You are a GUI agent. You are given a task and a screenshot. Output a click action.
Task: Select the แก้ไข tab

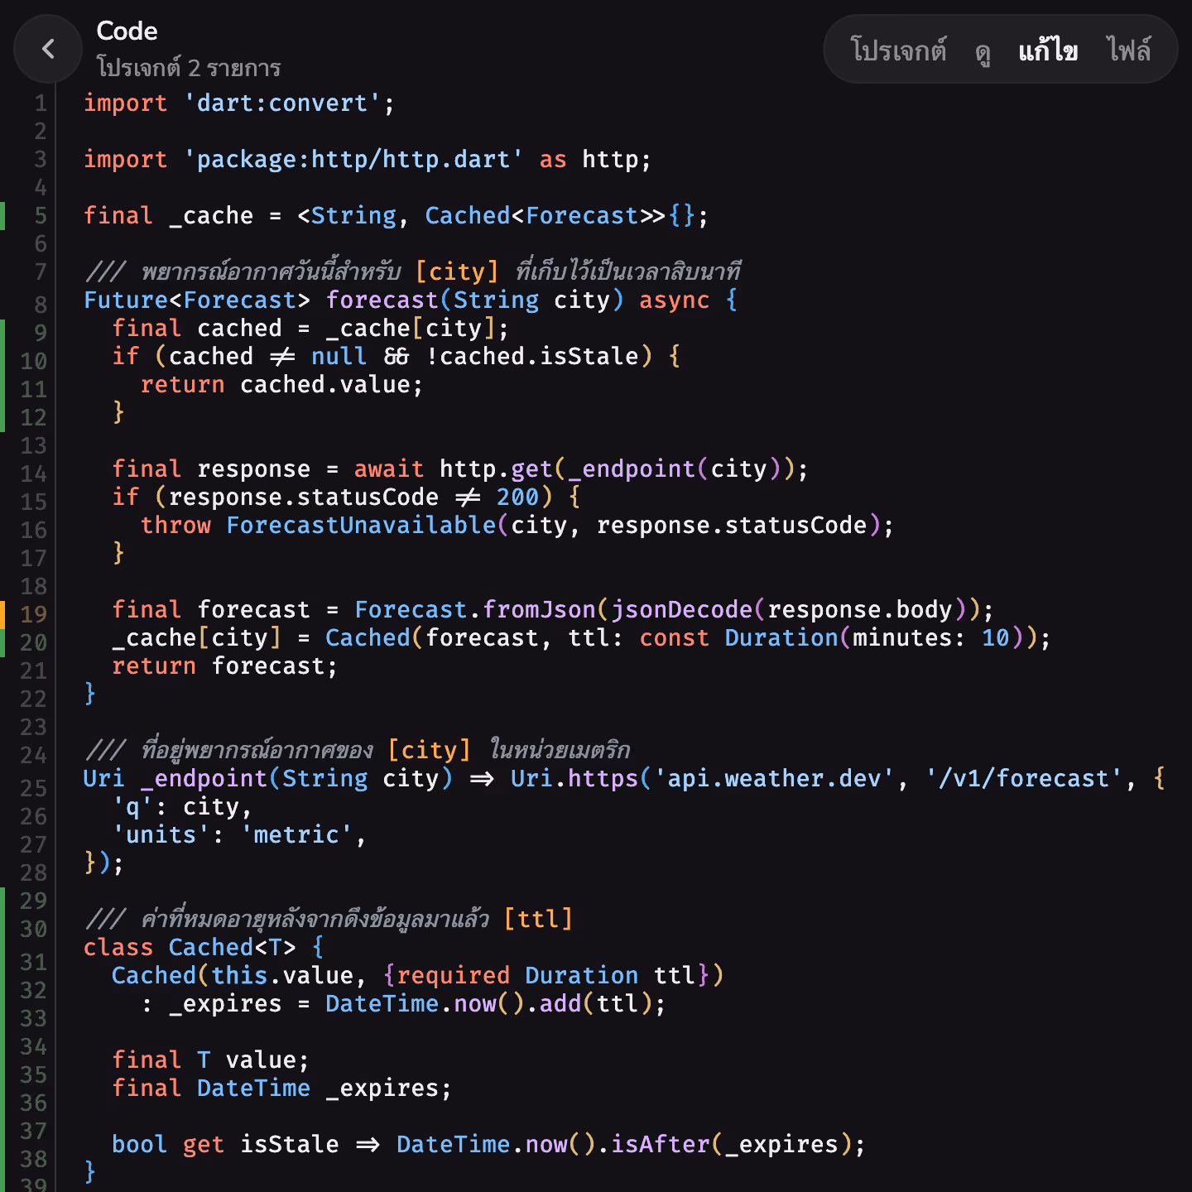[1048, 50]
